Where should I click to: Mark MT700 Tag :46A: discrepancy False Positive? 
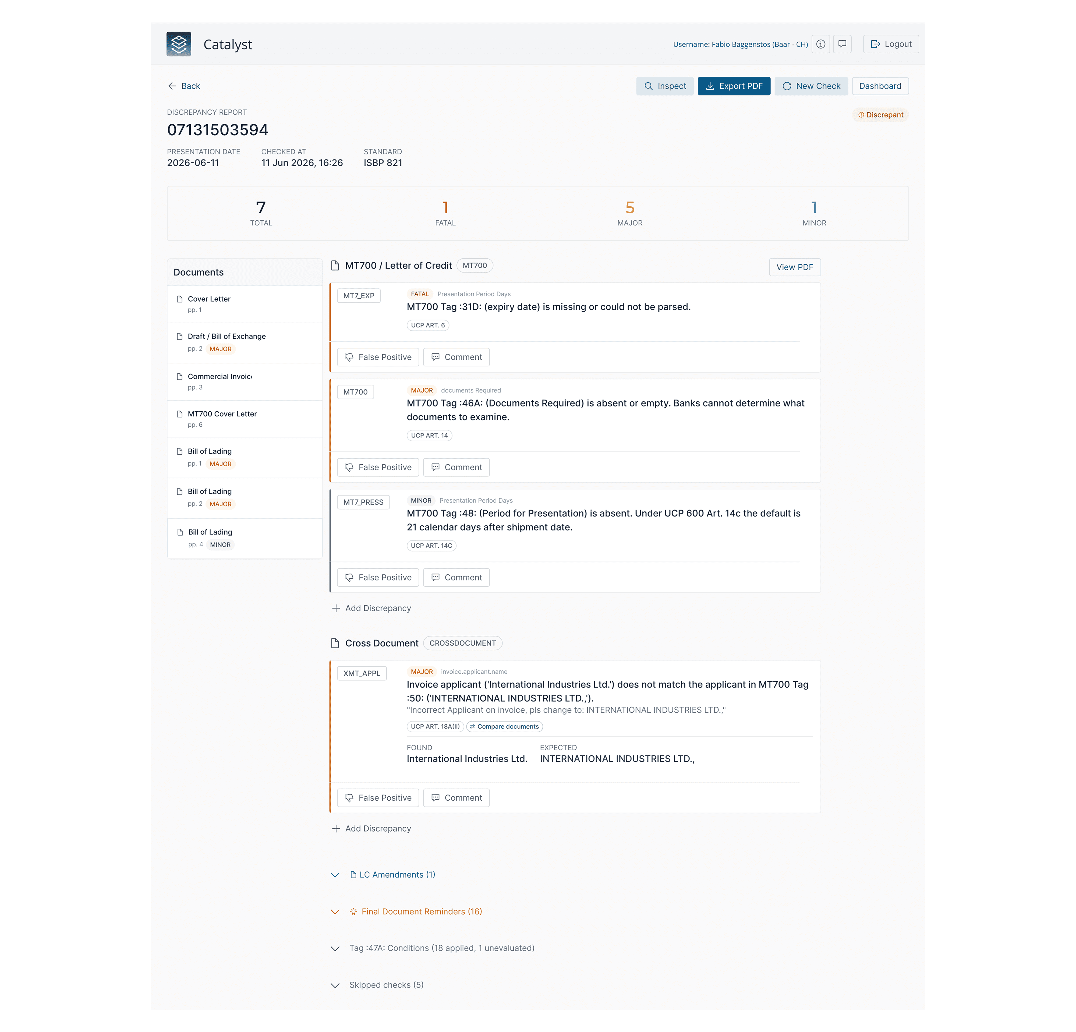click(x=378, y=467)
